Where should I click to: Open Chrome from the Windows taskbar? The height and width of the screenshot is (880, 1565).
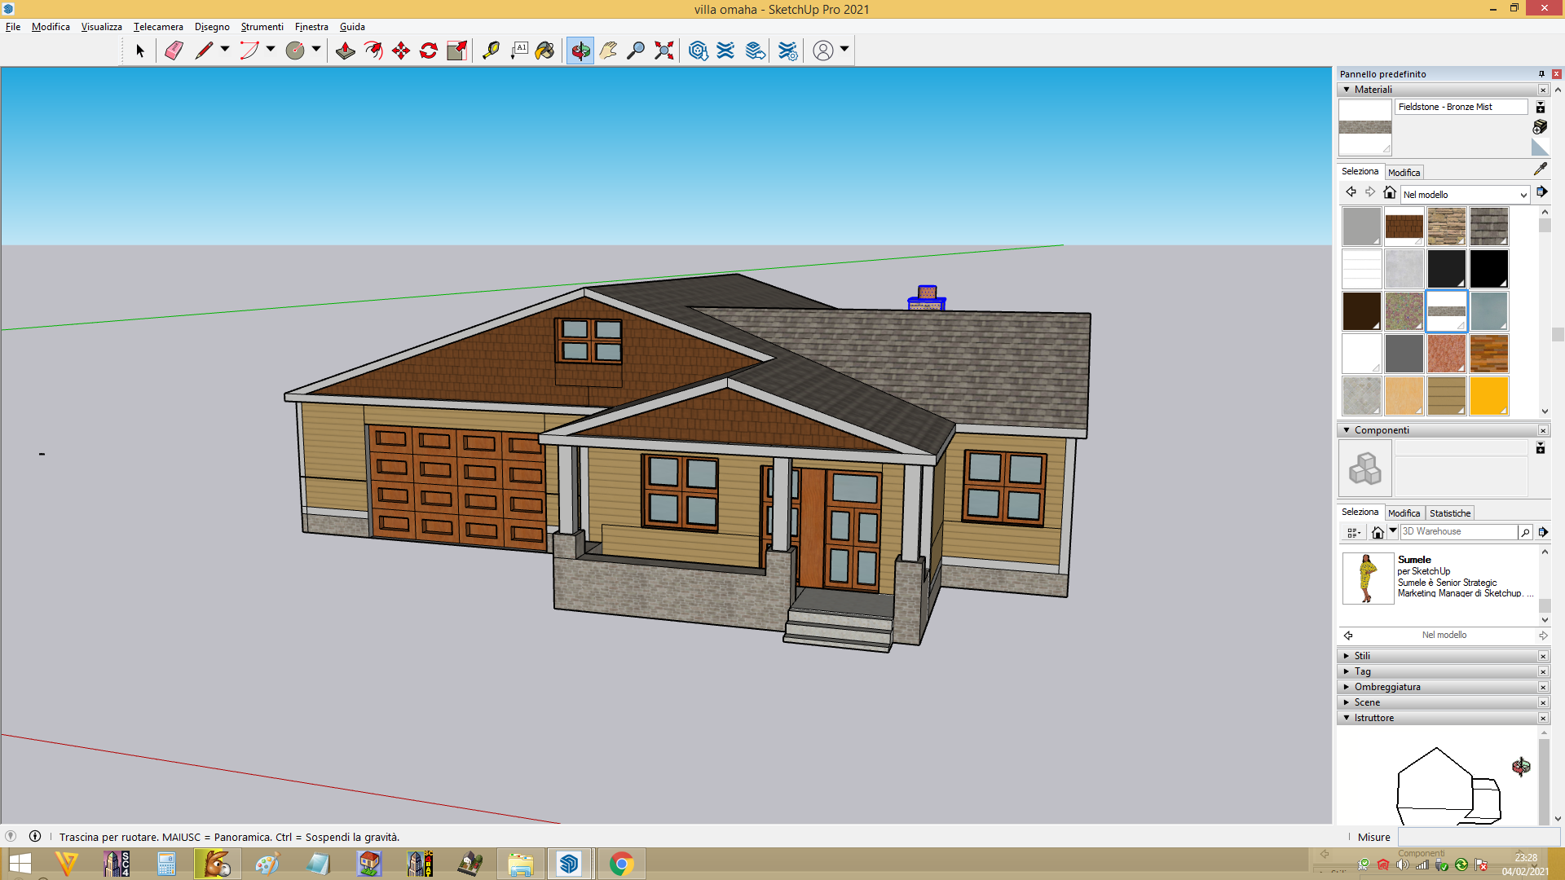click(x=621, y=864)
